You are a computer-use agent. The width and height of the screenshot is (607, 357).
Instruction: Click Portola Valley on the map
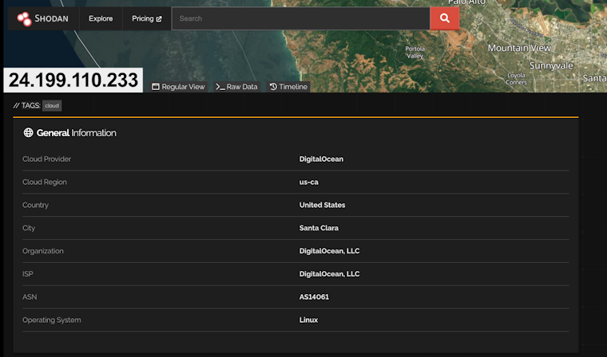(415, 52)
